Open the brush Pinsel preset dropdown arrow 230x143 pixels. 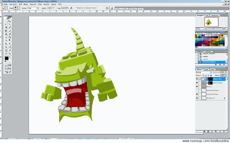point(18,8)
